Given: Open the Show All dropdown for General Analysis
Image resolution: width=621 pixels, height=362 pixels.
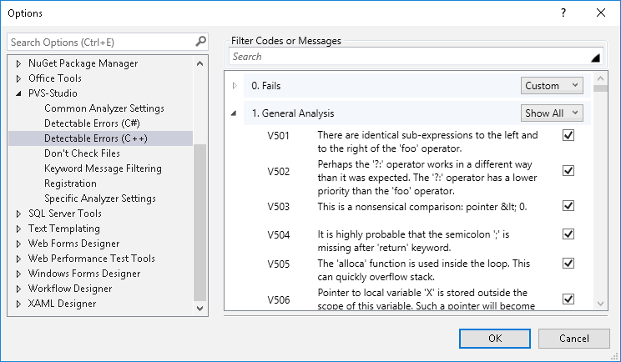Looking at the screenshot, I should 552,113.
